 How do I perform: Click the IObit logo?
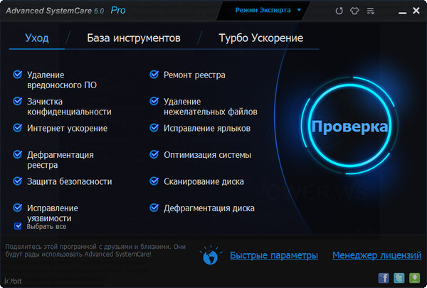pyautogui.click(x=13, y=279)
